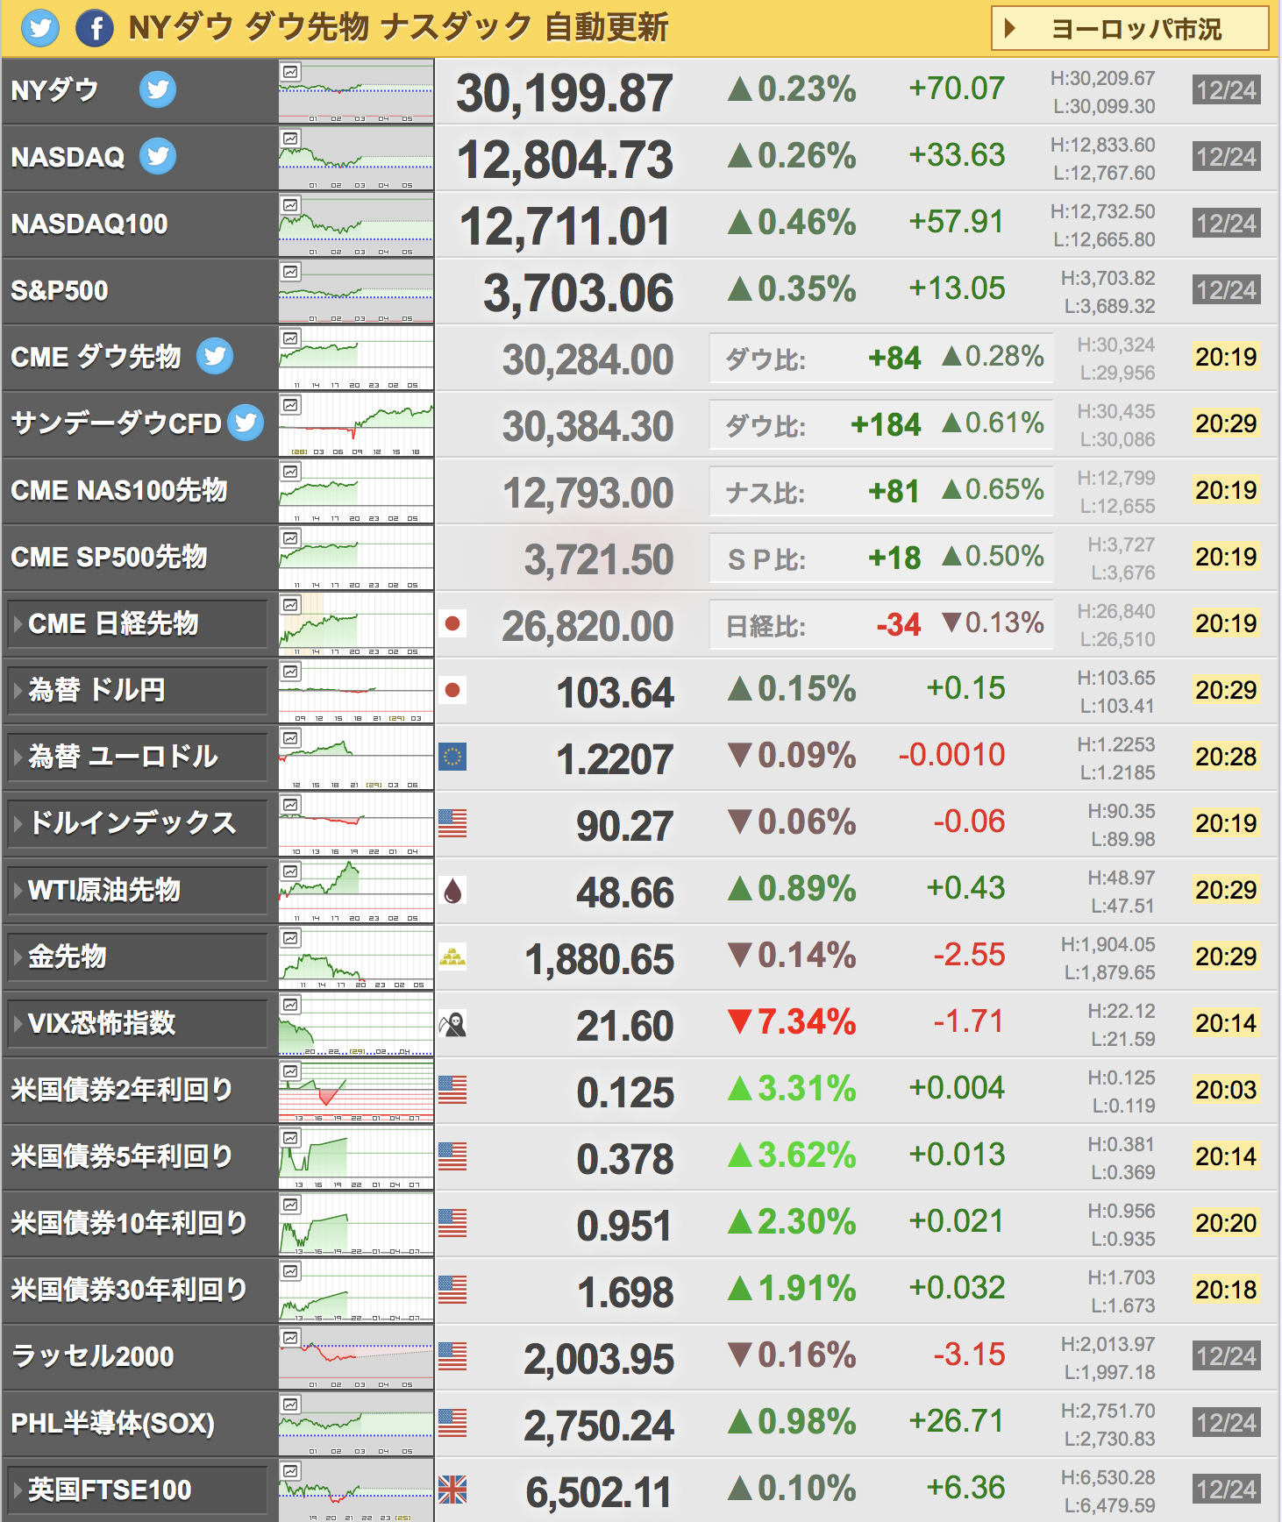Expand the 英国FTSE100 item
This screenshot has height=1522, width=1282.
[x=137, y=1490]
